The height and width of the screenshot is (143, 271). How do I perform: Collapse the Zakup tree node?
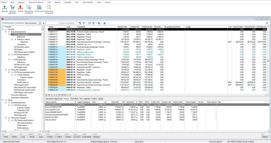(x=3, y=100)
